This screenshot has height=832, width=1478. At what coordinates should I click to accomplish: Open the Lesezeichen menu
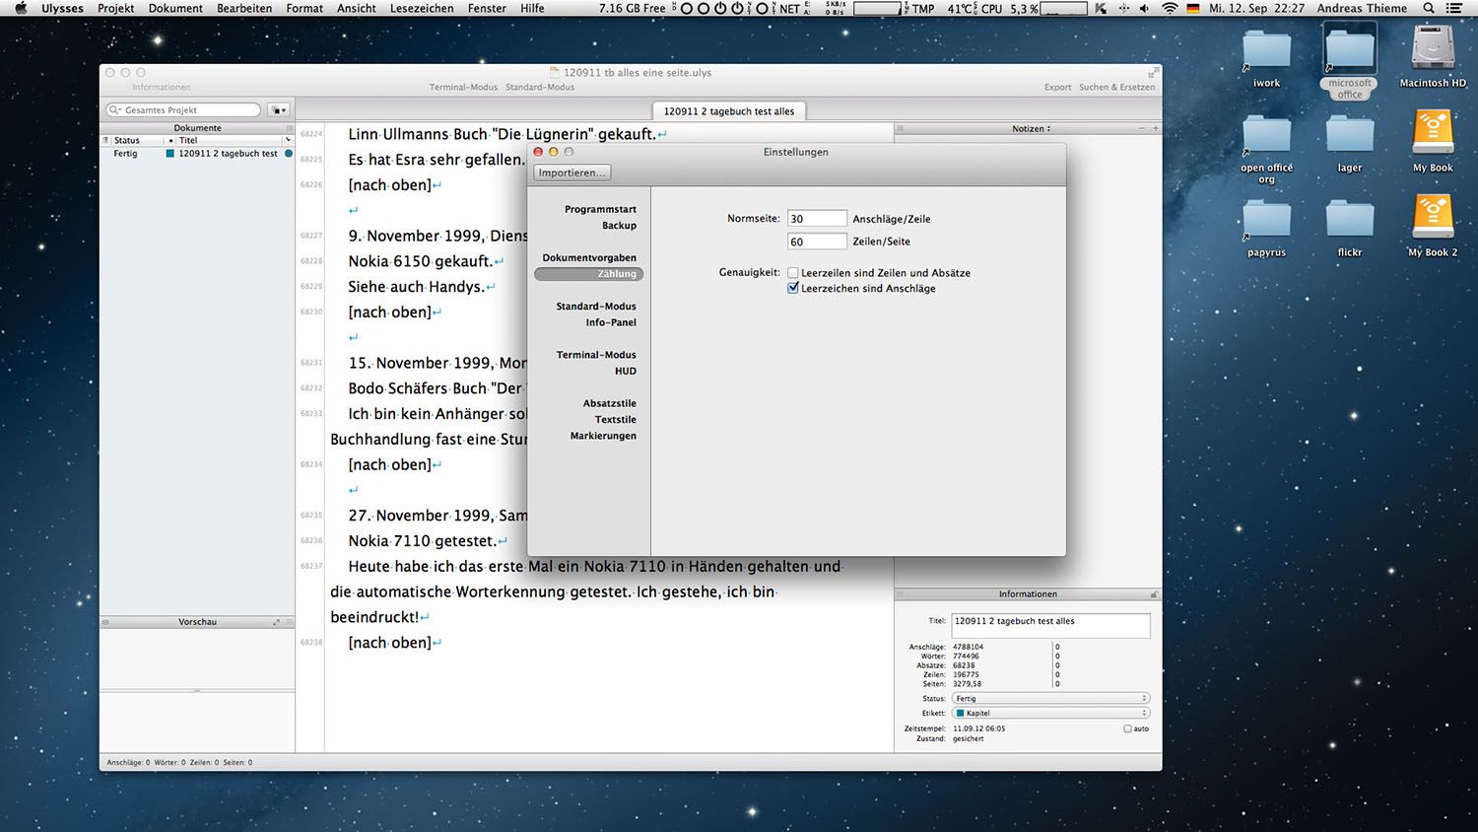click(422, 8)
